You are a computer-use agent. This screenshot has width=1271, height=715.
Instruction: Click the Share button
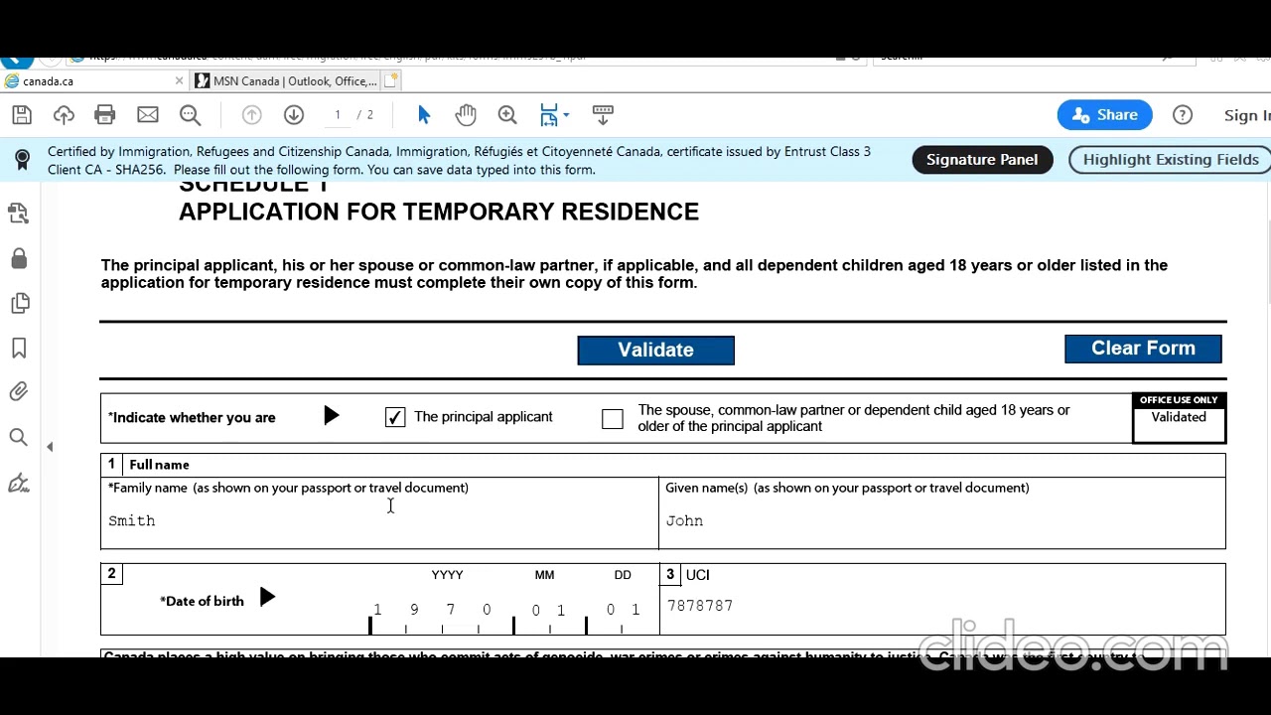[1104, 115]
